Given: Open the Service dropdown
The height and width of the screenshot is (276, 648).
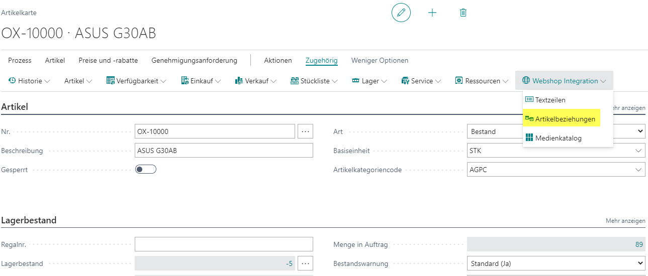Looking at the screenshot, I should (421, 81).
